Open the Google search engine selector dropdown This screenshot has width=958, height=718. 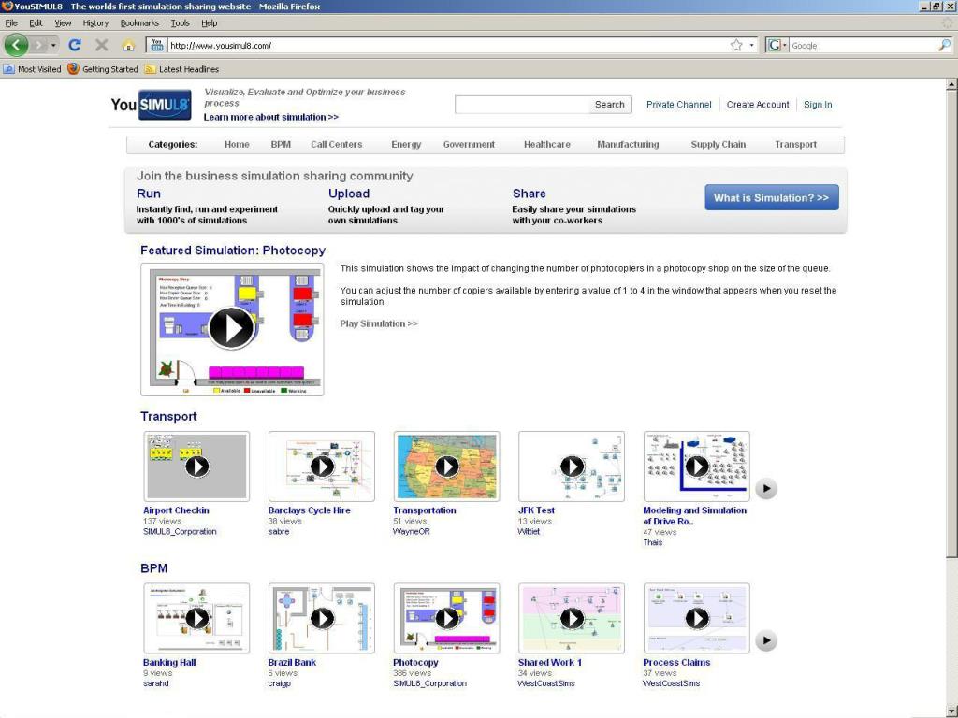(777, 45)
